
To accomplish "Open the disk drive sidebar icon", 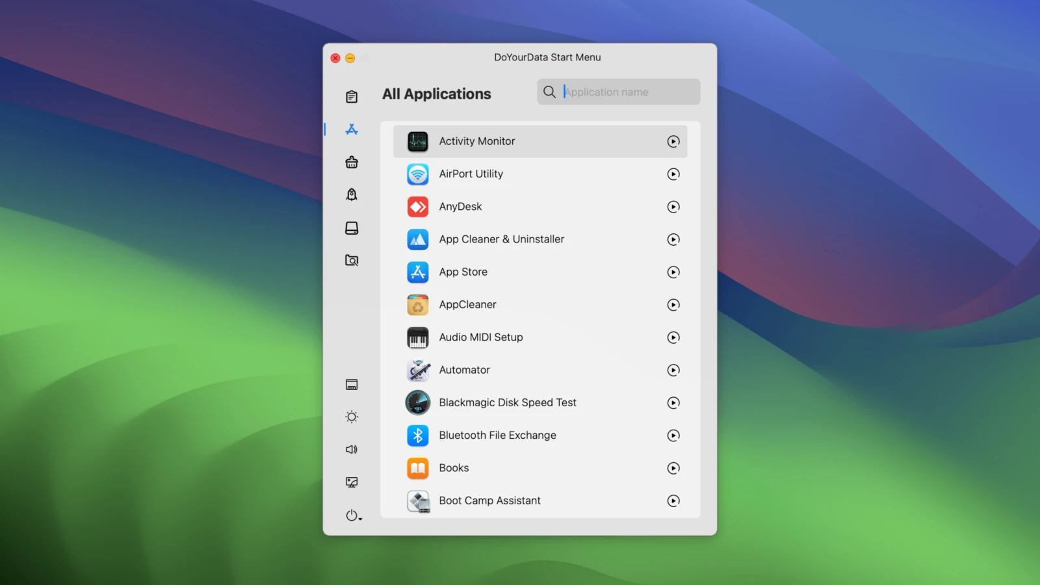I will [x=352, y=228].
